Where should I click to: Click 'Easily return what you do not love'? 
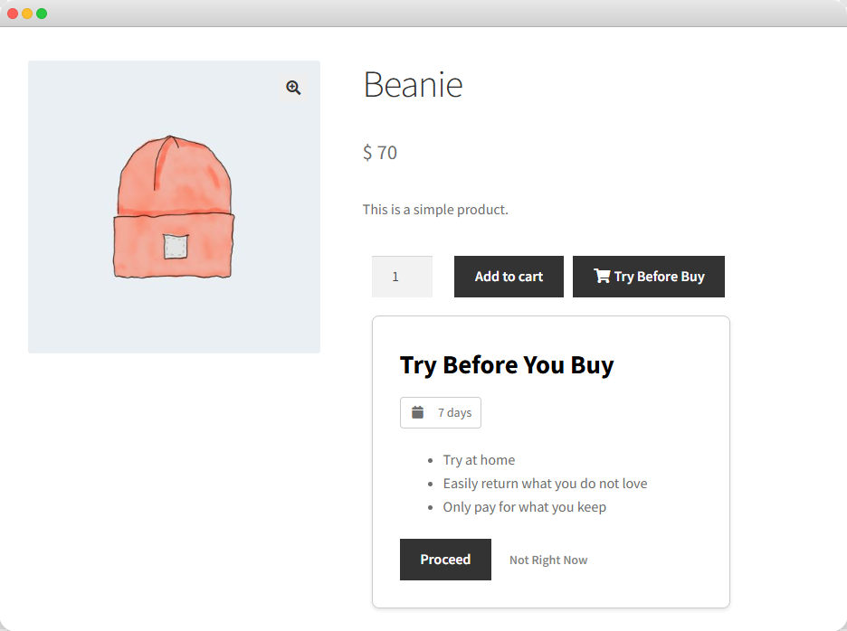point(545,484)
